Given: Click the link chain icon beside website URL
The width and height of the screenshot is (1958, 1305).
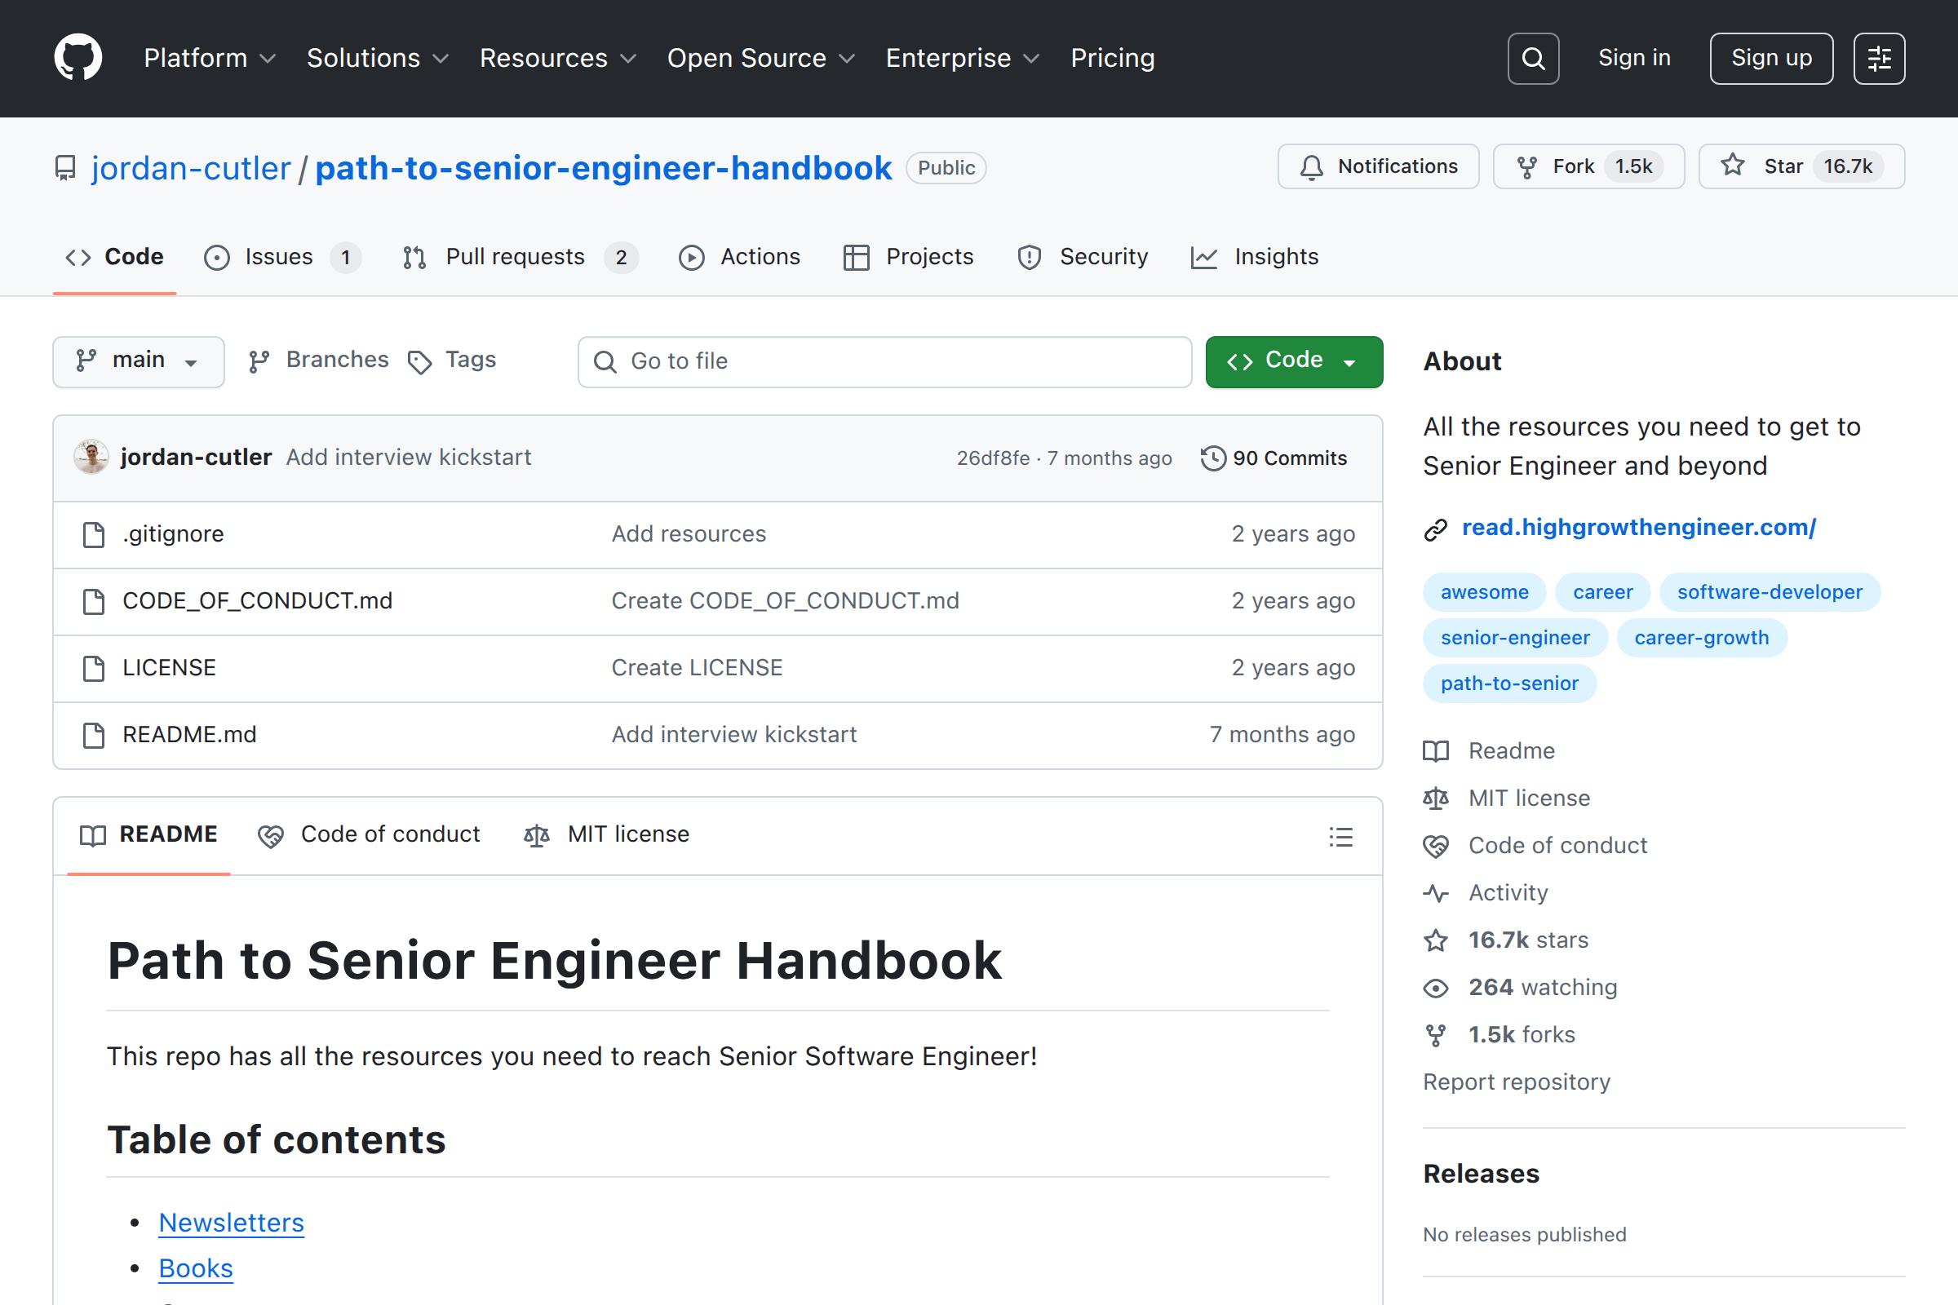Looking at the screenshot, I should [x=1436, y=529].
